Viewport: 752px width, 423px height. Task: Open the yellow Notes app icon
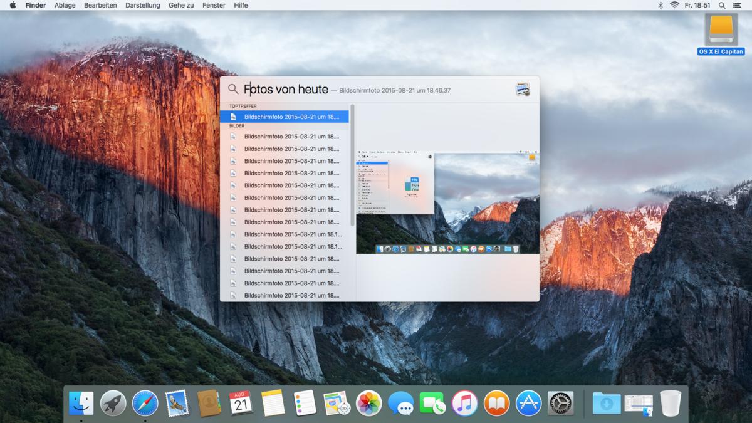[x=273, y=404]
